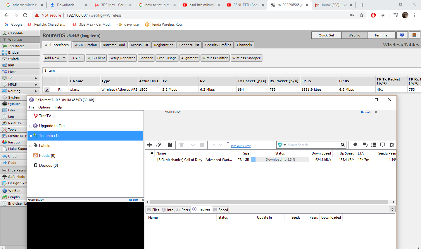Switch to the Peers tab in BitTorrent

point(183,210)
